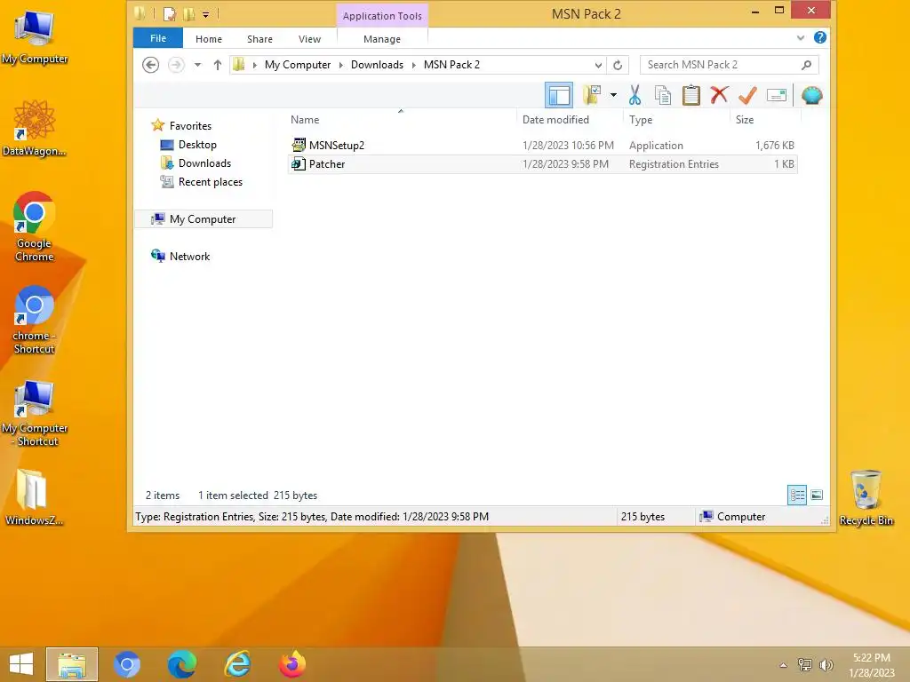910x682 pixels.
Task: Click the search magnifier icon
Action: [806, 64]
